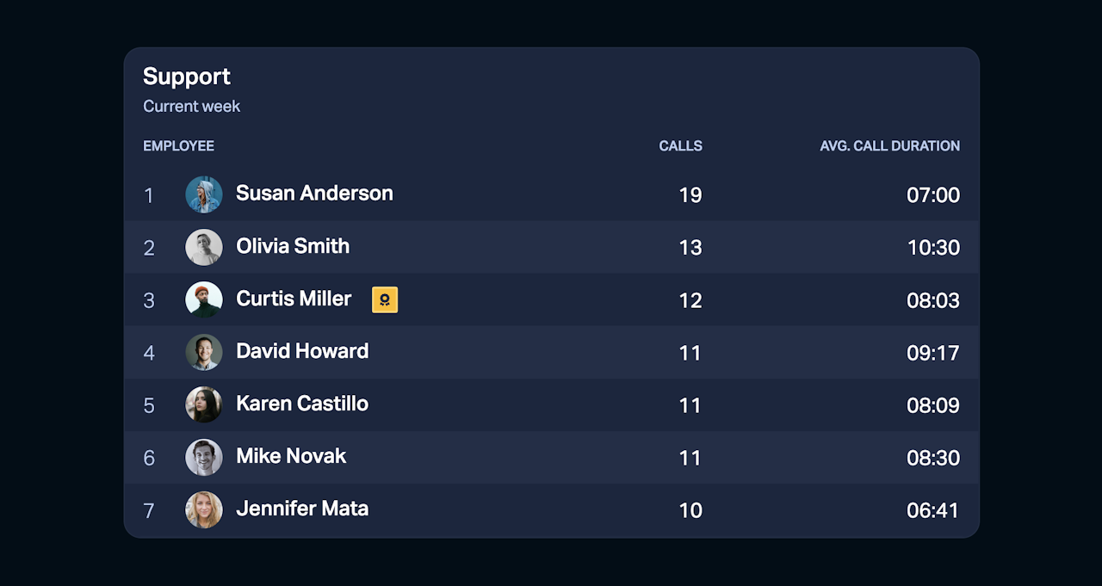Viewport: 1102px width, 586px height.
Task: Click David Howard's profile picture
Action: click(x=204, y=352)
